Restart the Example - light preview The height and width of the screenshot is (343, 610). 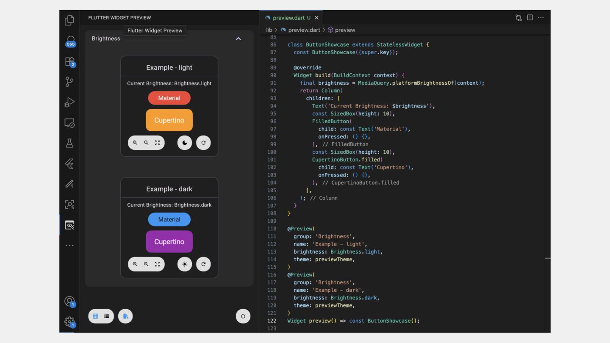(203, 143)
